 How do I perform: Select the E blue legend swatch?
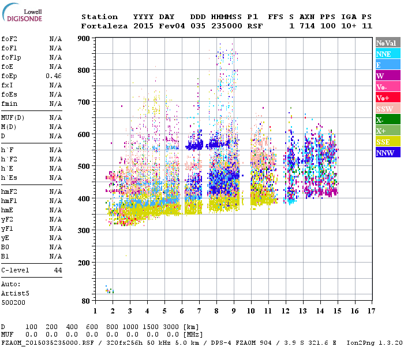click(388, 65)
